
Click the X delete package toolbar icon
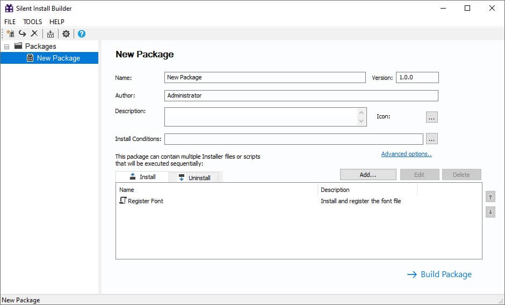pyautogui.click(x=34, y=33)
